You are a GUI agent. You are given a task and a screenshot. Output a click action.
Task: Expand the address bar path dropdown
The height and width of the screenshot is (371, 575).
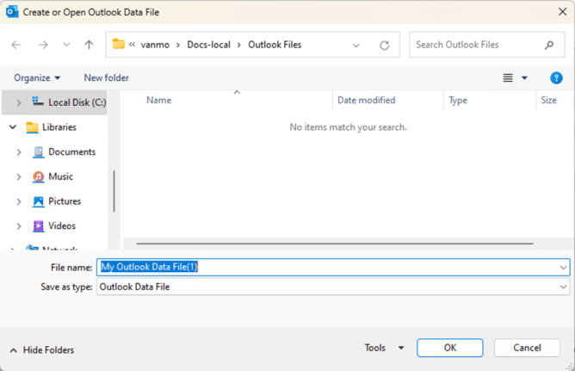pyautogui.click(x=356, y=45)
